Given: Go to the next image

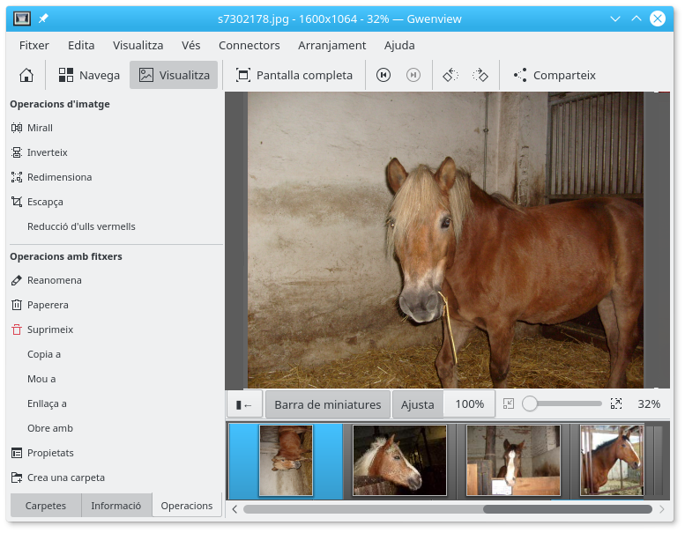Looking at the screenshot, I should [x=413, y=76].
